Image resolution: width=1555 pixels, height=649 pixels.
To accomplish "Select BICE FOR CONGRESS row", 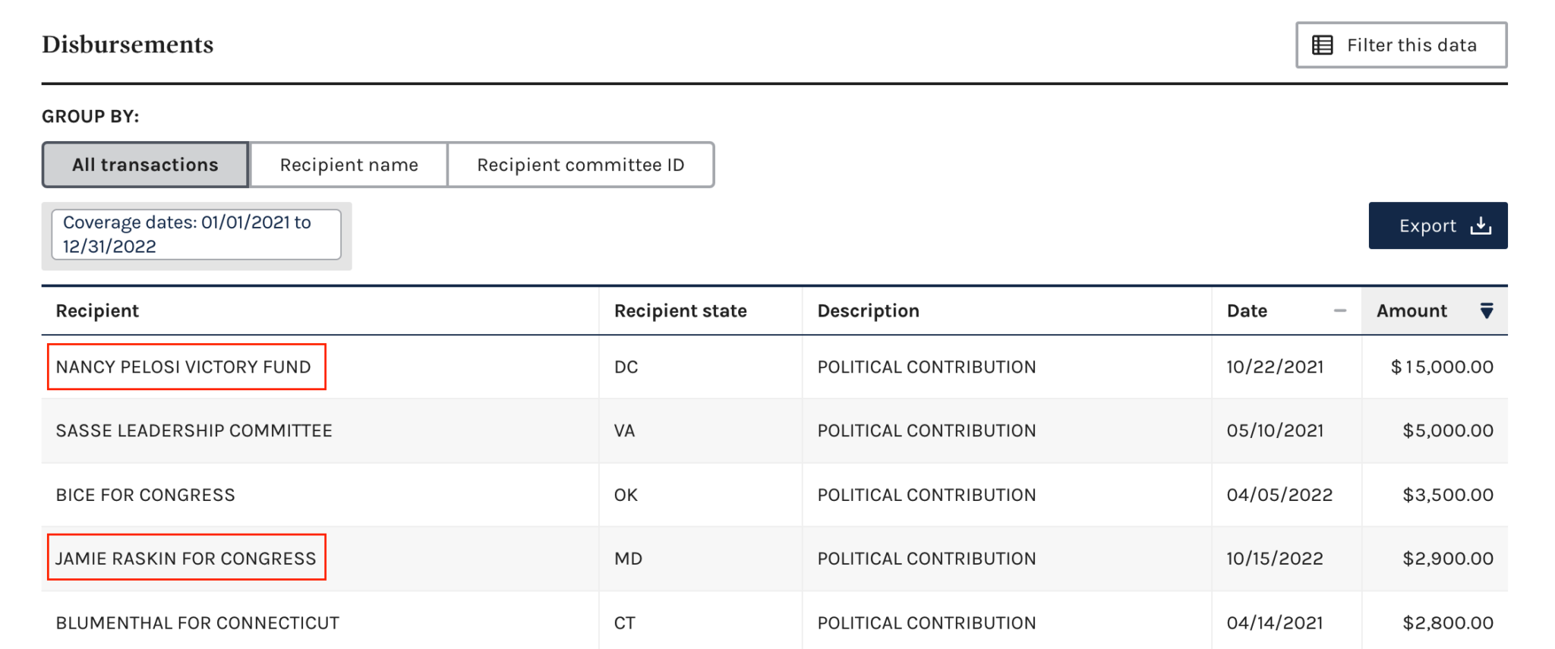I will [x=774, y=495].
